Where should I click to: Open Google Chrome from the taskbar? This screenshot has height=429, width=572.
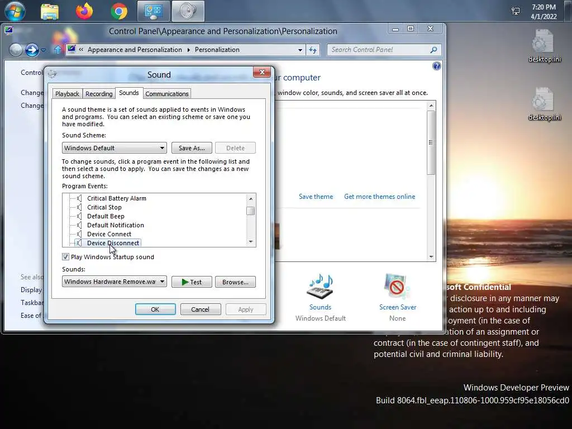coord(119,11)
